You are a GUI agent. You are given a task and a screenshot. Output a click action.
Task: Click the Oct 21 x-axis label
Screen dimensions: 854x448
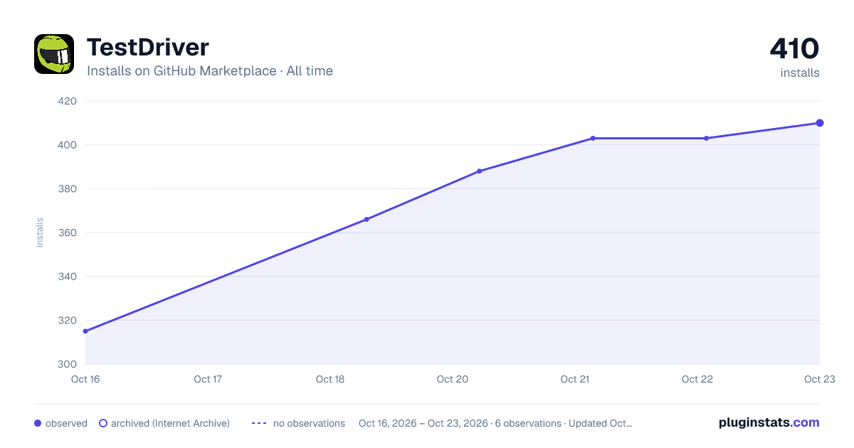[x=575, y=379]
